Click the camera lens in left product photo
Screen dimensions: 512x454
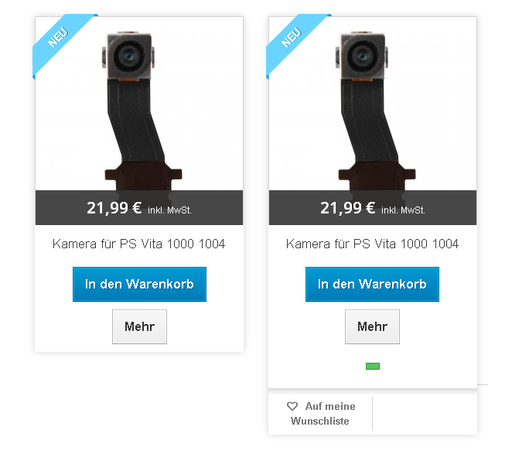pos(128,56)
